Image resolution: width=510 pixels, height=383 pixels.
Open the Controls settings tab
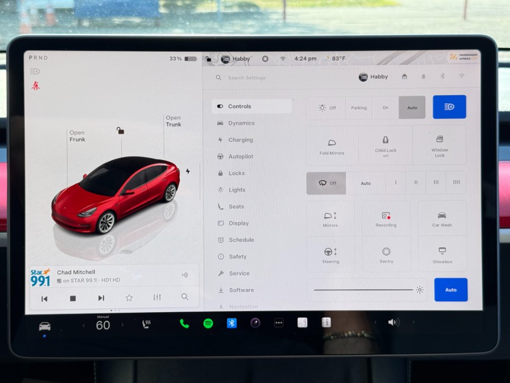coord(252,107)
